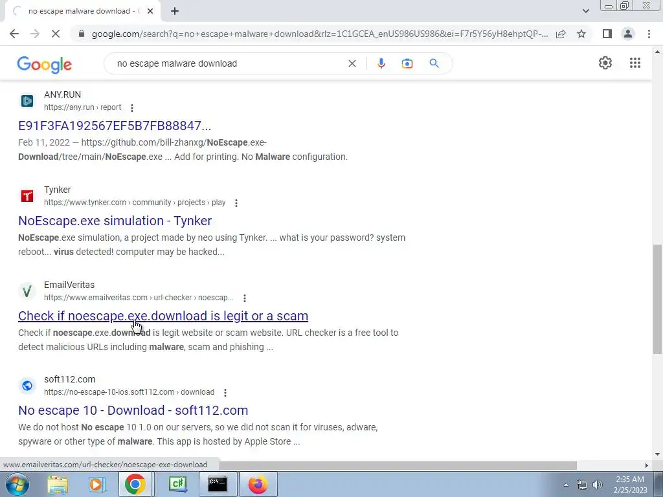
Task: Open Chrome side panel
Action: tap(607, 34)
